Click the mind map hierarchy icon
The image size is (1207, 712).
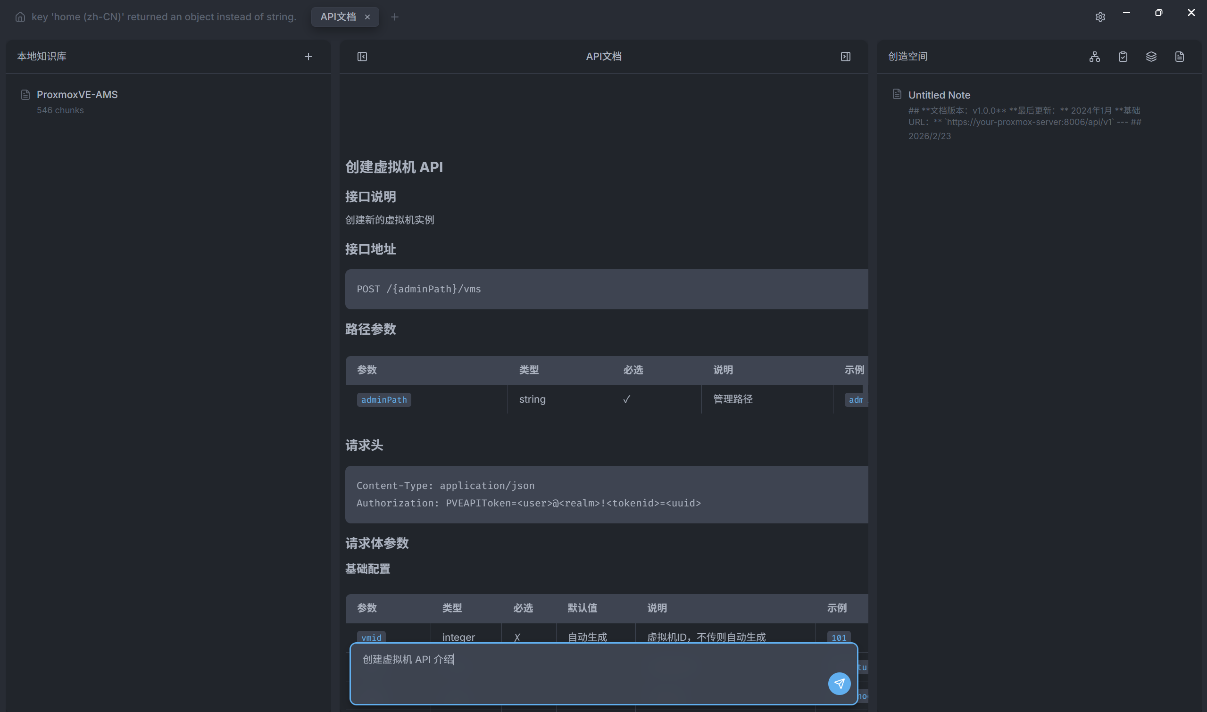point(1094,57)
